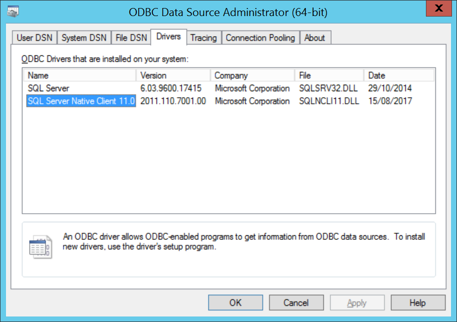
Task: Close the ODBC Data Source Administrator window
Action: point(438,9)
